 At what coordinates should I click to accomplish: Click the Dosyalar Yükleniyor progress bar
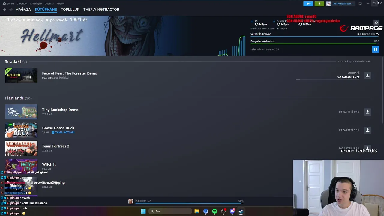click(x=315, y=44)
